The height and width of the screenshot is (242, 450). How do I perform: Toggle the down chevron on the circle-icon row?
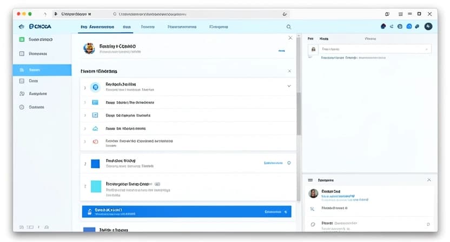(289, 86)
